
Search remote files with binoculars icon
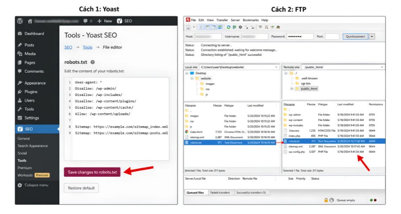click(x=278, y=27)
